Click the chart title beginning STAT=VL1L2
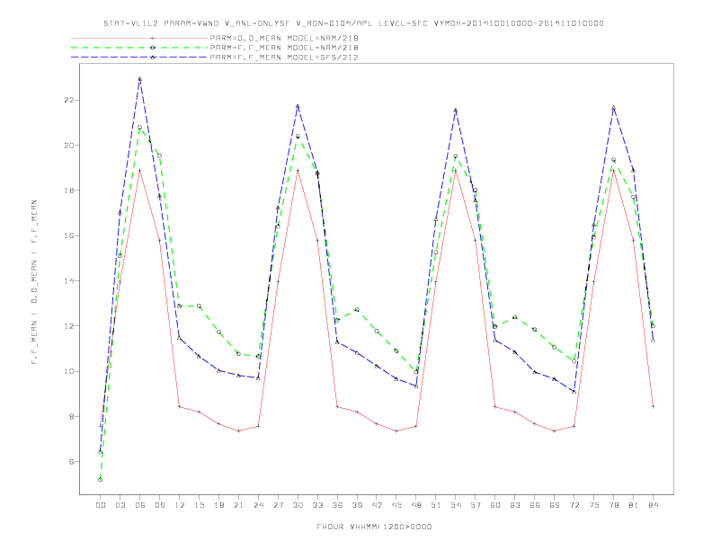 point(353,23)
